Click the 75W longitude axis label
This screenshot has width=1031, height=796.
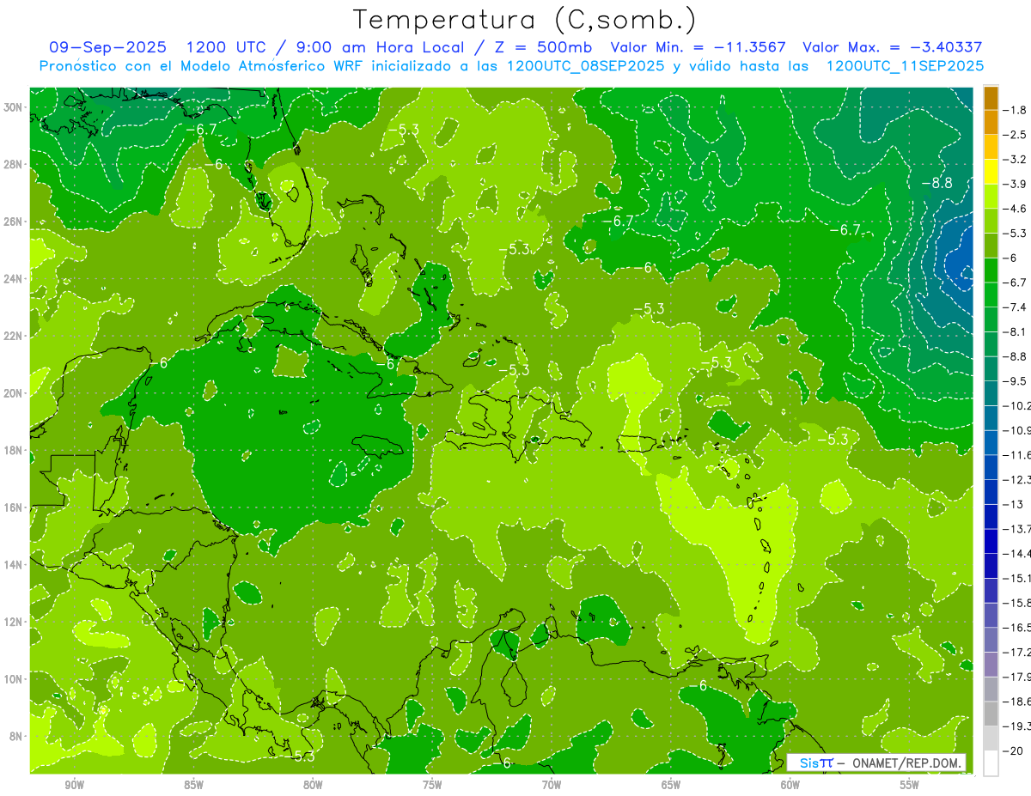click(432, 785)
